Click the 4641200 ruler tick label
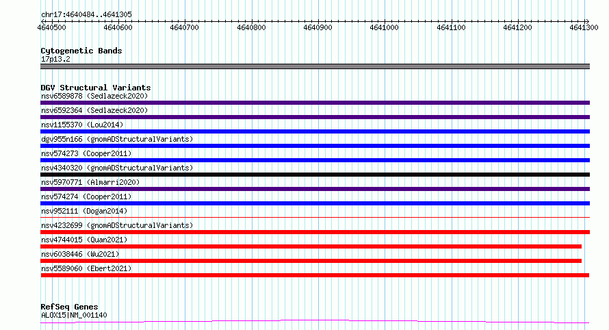 tap(517, 27)
